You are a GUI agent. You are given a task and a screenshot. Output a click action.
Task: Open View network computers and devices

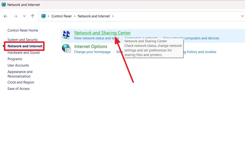point(191,38)
